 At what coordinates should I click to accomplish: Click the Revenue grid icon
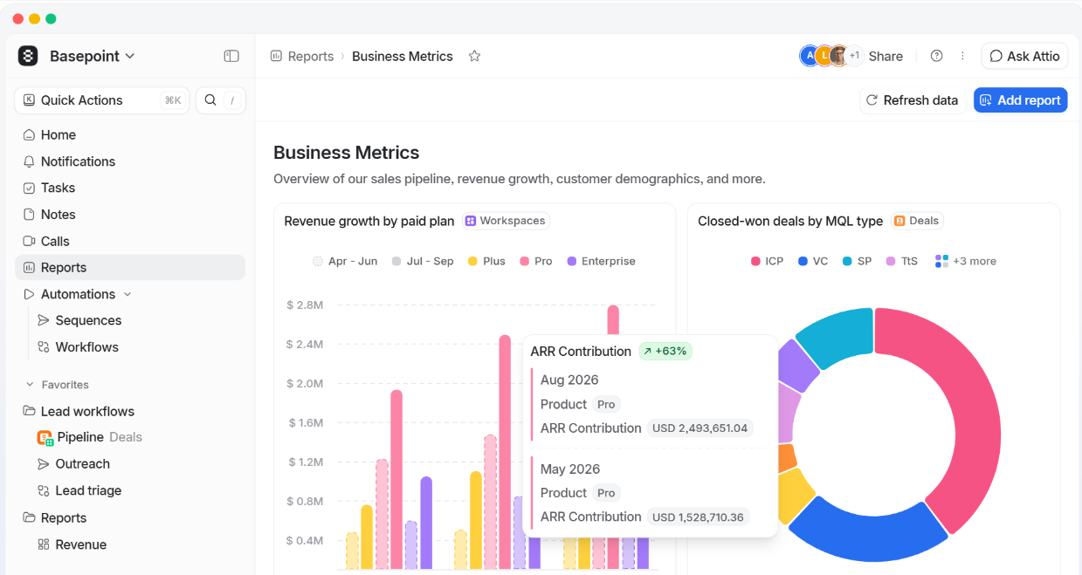click(44, 544)
